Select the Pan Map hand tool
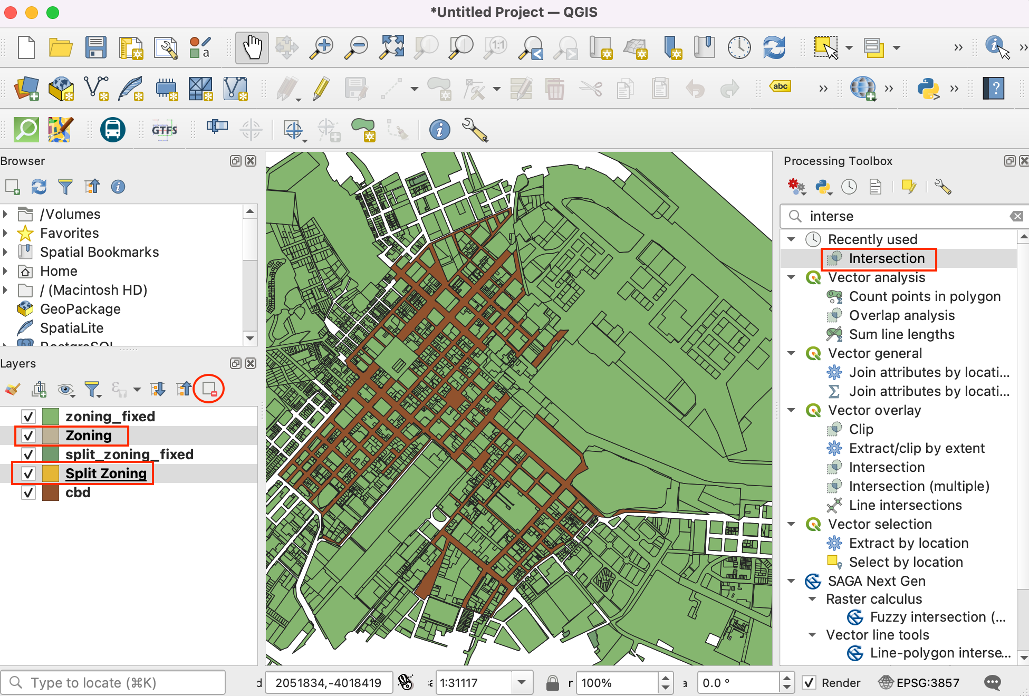1029x696 pixels. pos(252,47)
